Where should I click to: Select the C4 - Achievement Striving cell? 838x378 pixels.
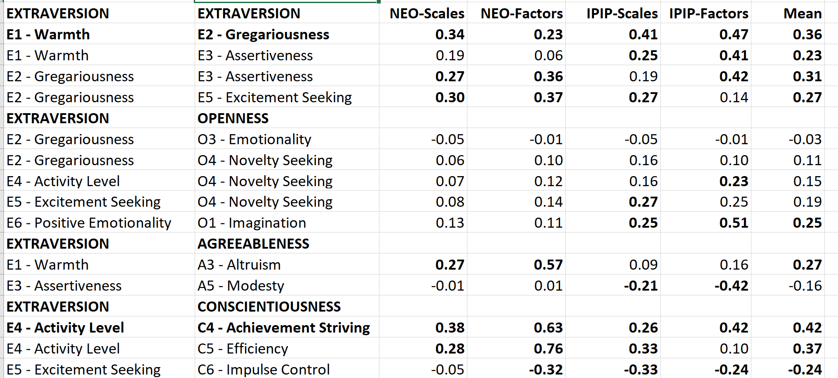(284, 328)
